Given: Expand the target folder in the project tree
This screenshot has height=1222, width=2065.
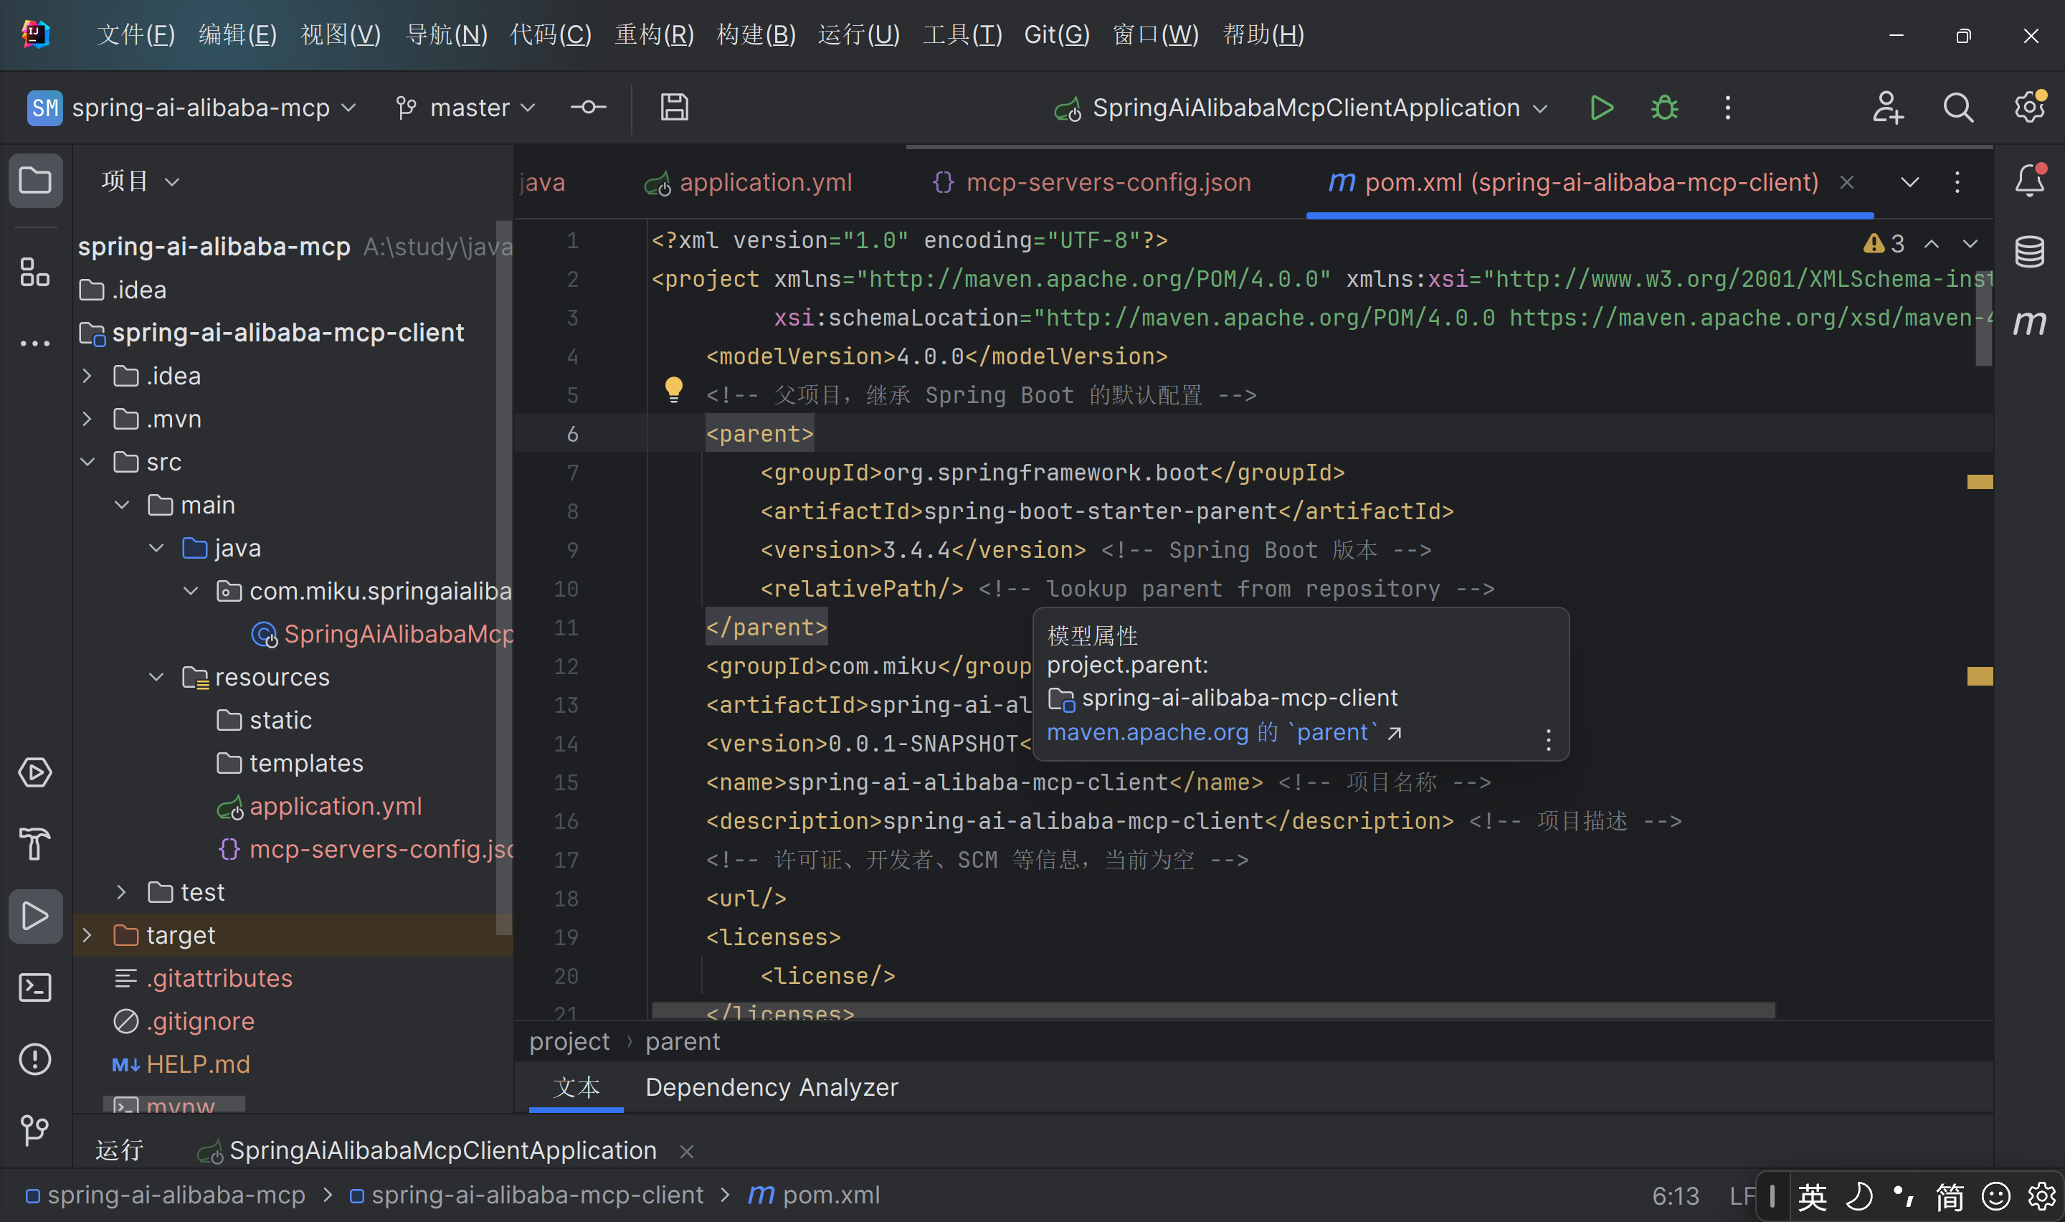Looking at the screenshot, I should coord(87,935).
